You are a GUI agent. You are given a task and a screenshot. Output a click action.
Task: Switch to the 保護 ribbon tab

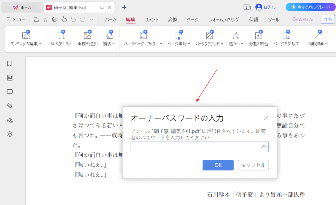click(254, 19)
